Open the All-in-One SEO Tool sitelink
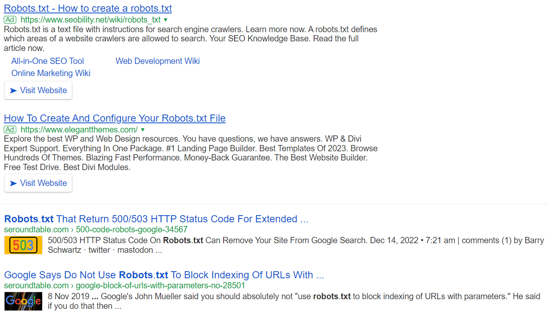 click(48, 61)
